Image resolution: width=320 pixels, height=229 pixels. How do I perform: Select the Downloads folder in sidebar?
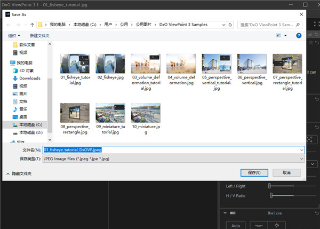(29, 78)
